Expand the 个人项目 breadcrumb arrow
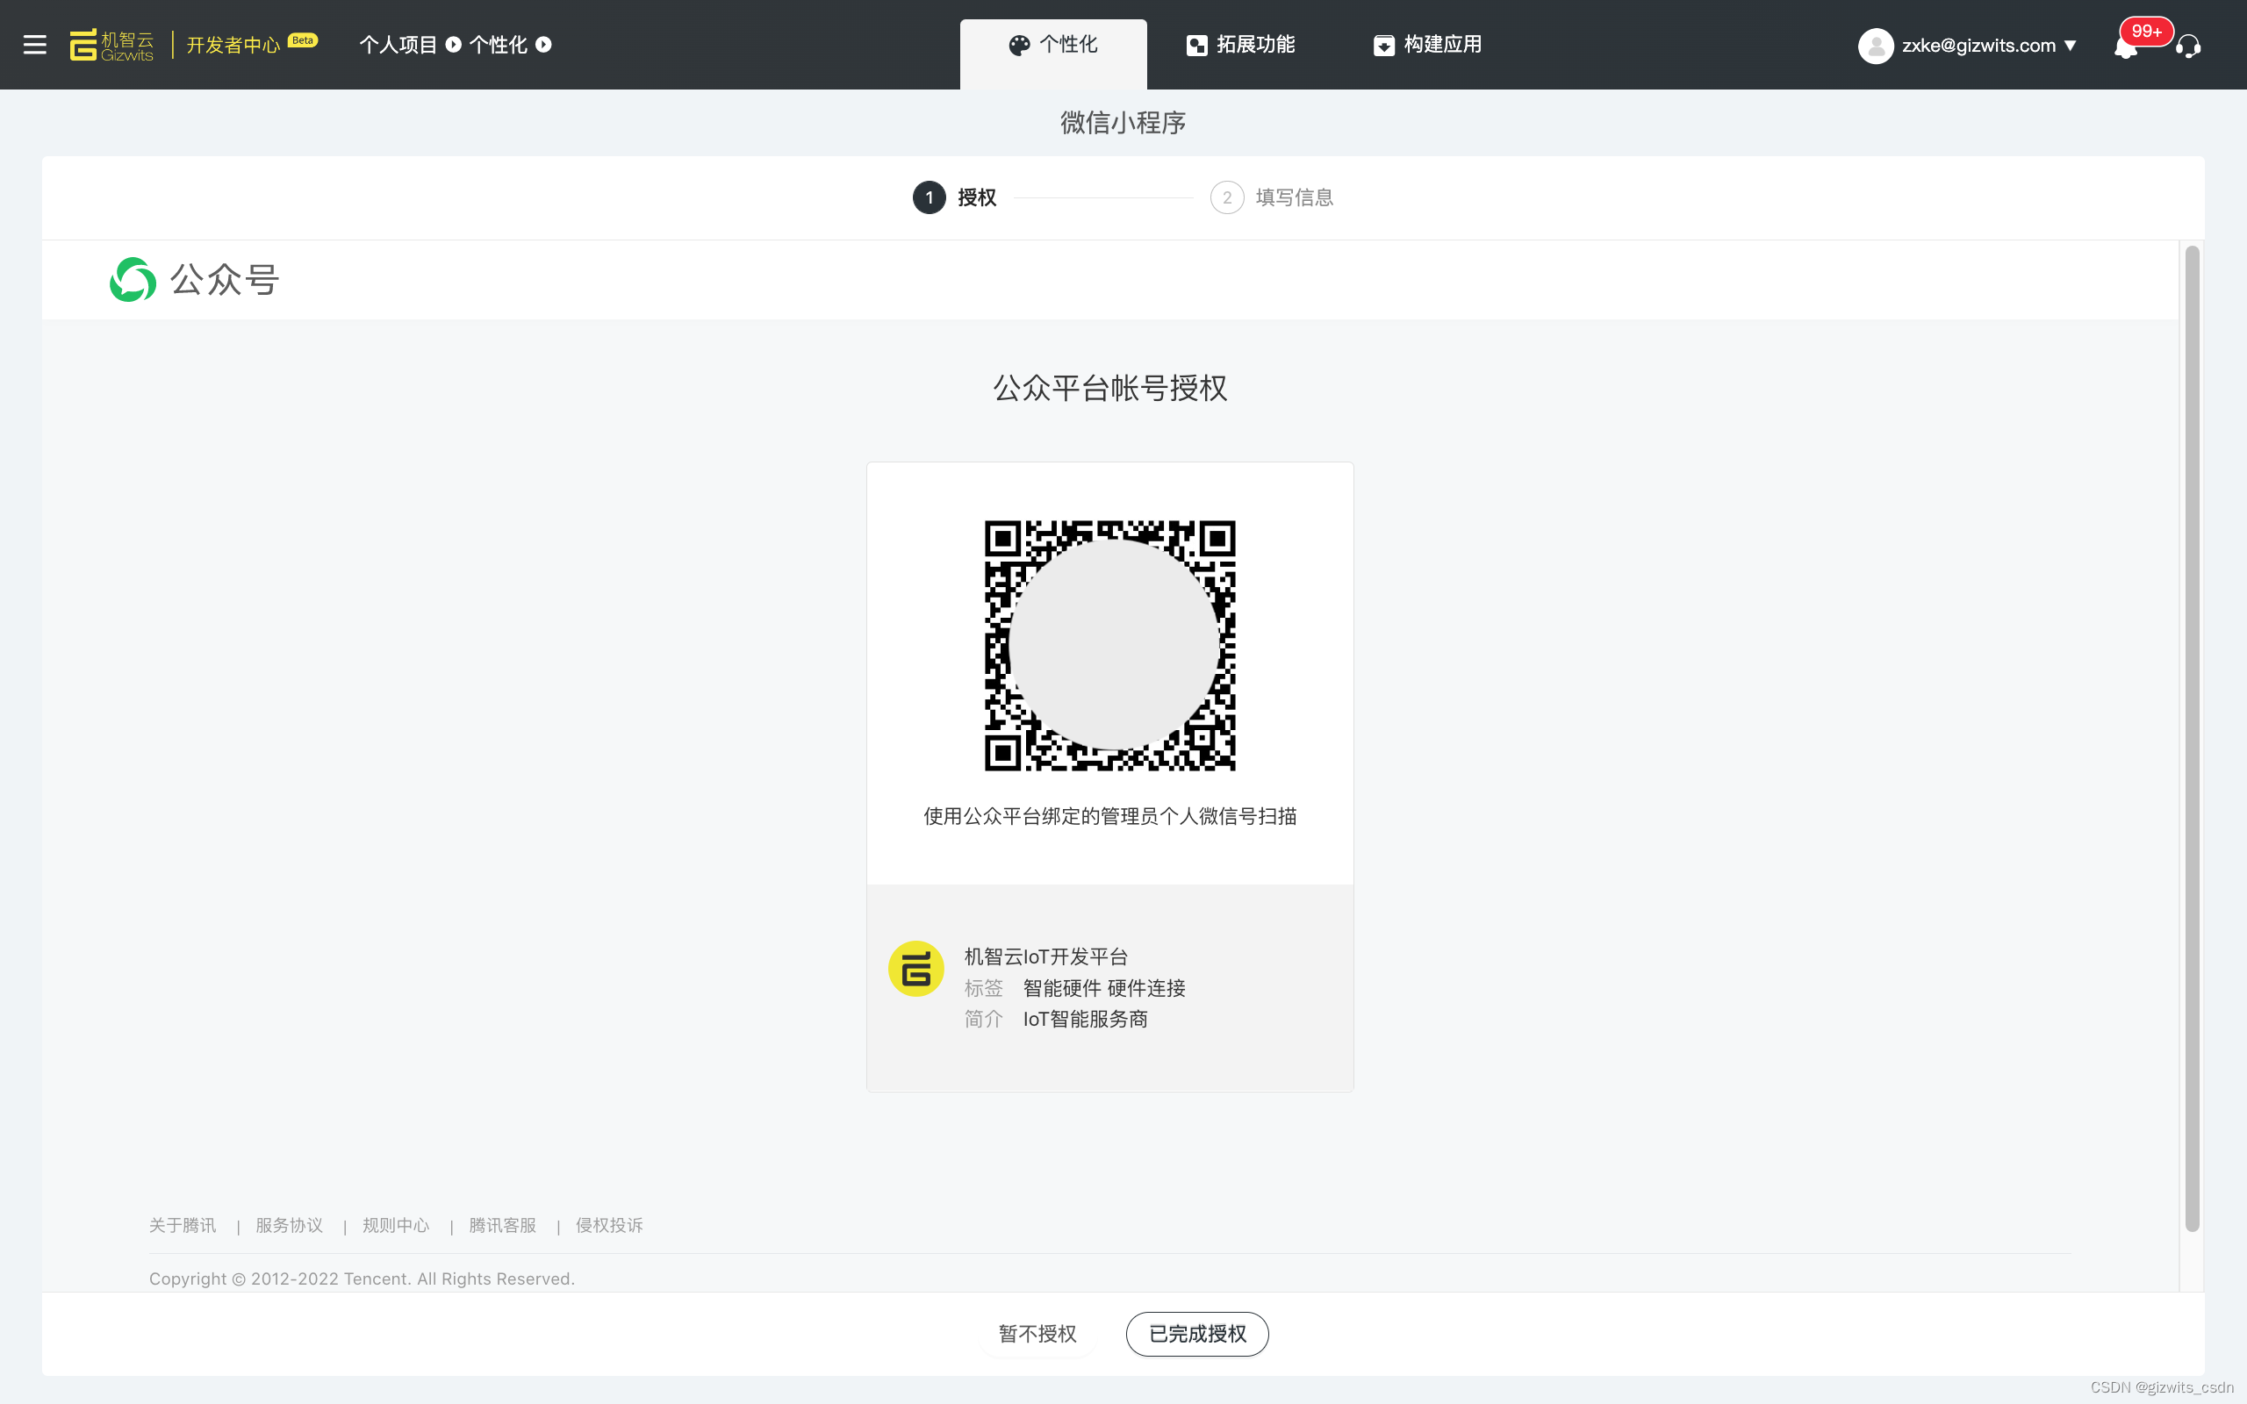This screenshot has width=2247, height=1404. pos(453,45)
